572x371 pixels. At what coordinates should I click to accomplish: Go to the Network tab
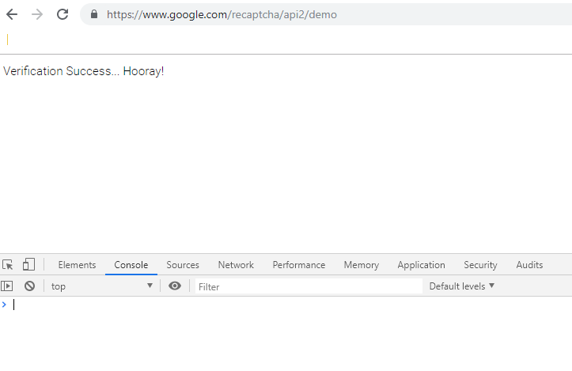point(236,265)
